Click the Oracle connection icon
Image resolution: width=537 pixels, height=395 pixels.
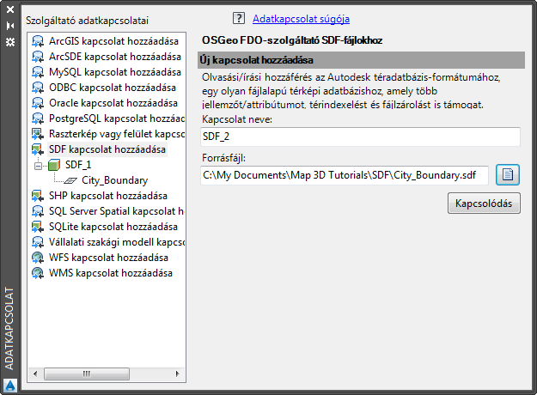click(x=37, y=103)
